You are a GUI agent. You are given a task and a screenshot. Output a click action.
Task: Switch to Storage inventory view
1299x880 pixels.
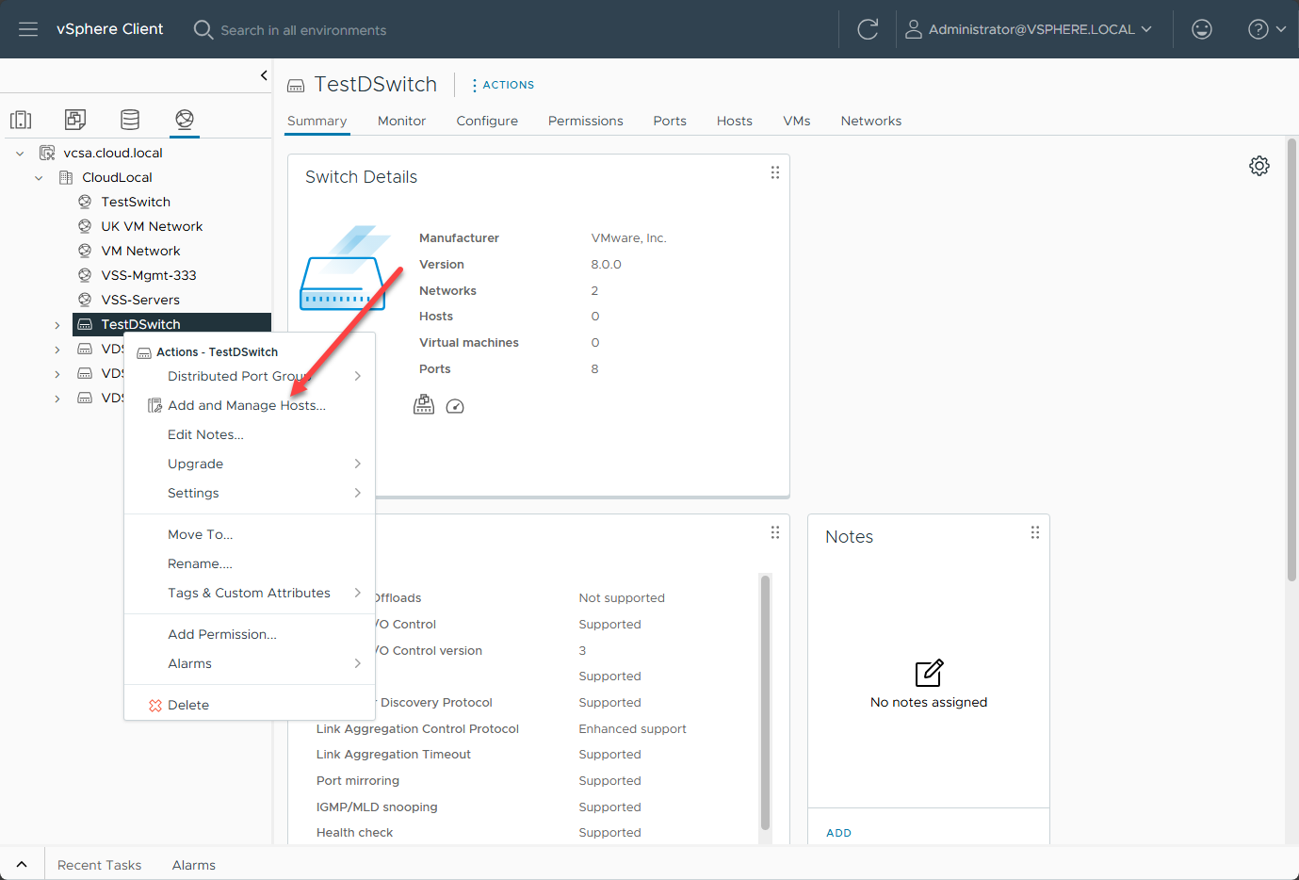click(130, 120)
